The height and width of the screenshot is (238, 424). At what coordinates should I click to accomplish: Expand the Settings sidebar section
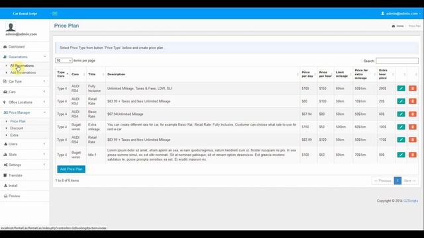pyautogui.click(x=25, y=165)
